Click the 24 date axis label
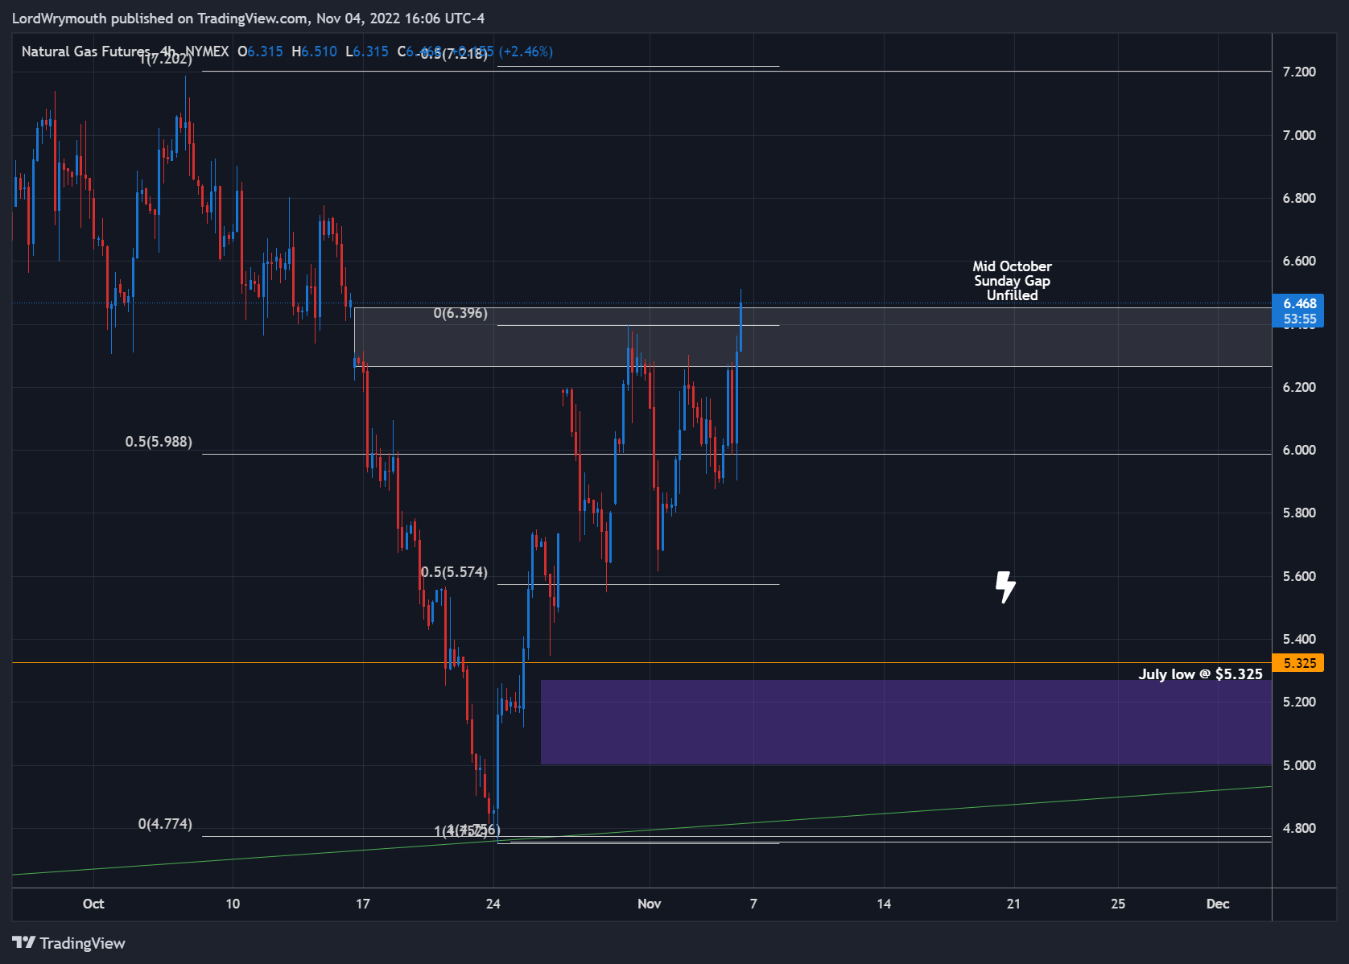The image size is (1349, 964). pyautogui.click(x=493, y=904)
